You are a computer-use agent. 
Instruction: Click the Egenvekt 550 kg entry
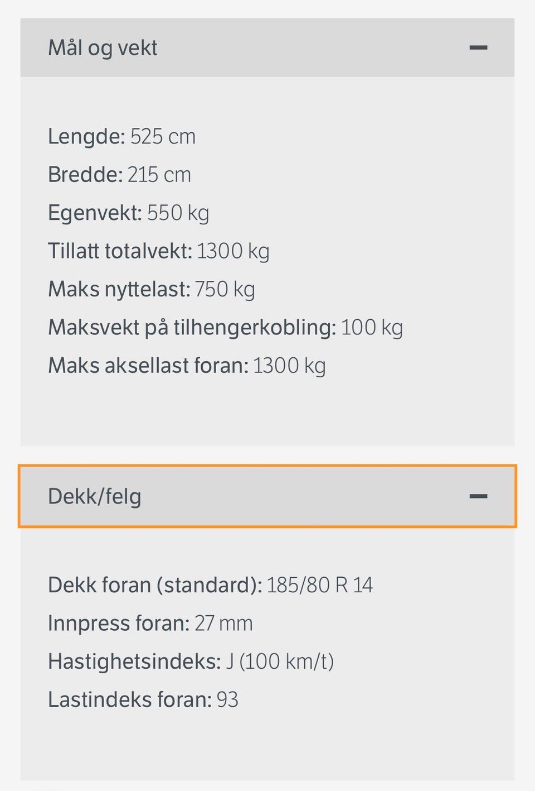click(128, 213)
